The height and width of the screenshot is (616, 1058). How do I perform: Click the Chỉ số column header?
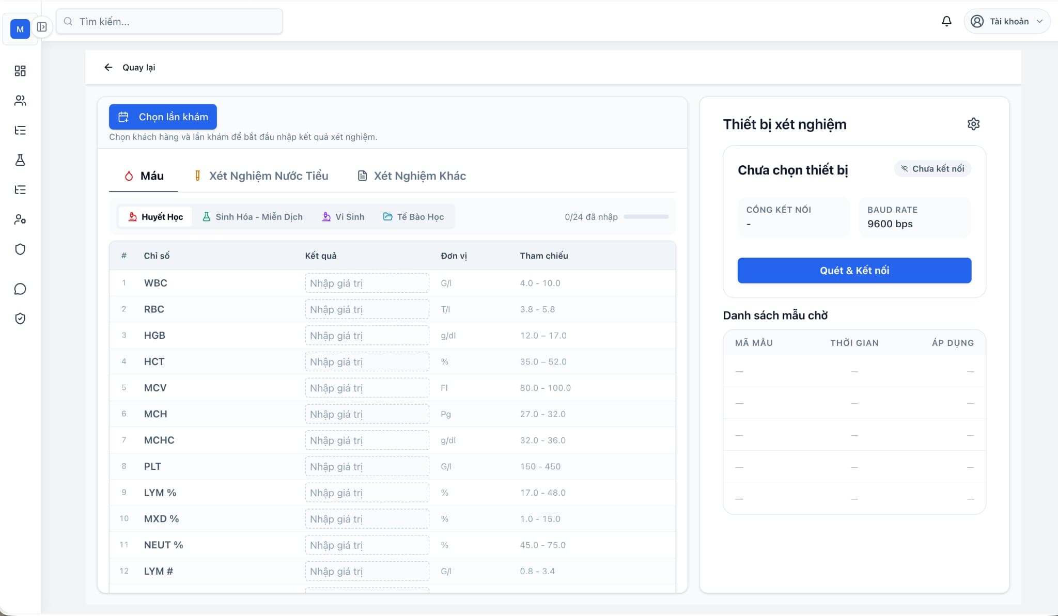click(x=157, y=256)
